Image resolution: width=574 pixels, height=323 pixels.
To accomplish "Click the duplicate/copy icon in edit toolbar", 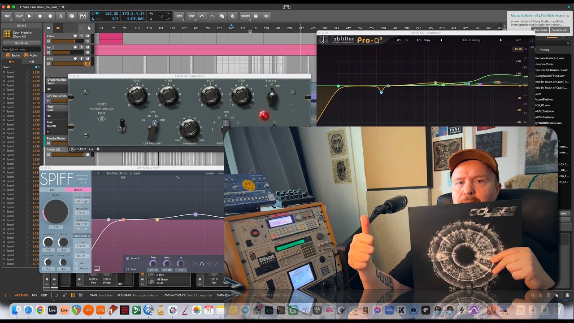I will coord(222,16).
